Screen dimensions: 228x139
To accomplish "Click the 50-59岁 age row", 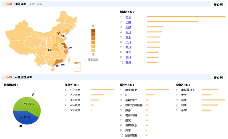I will click(78, 110).
